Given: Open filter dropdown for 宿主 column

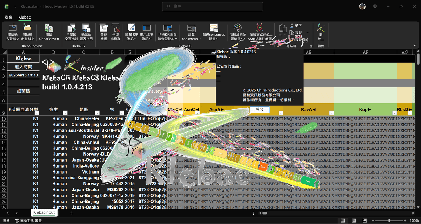Looking at the screenshot, I should pos(65,113).
